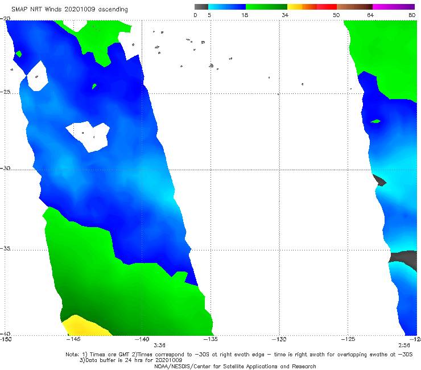Click the longitude label '-140'
This screenshot has width=421, height=370.
click(x=142, y=339)
